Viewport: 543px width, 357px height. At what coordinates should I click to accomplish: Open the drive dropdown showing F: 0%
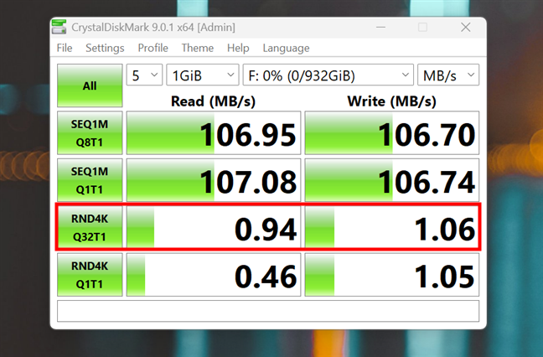(x=328, y=75)
